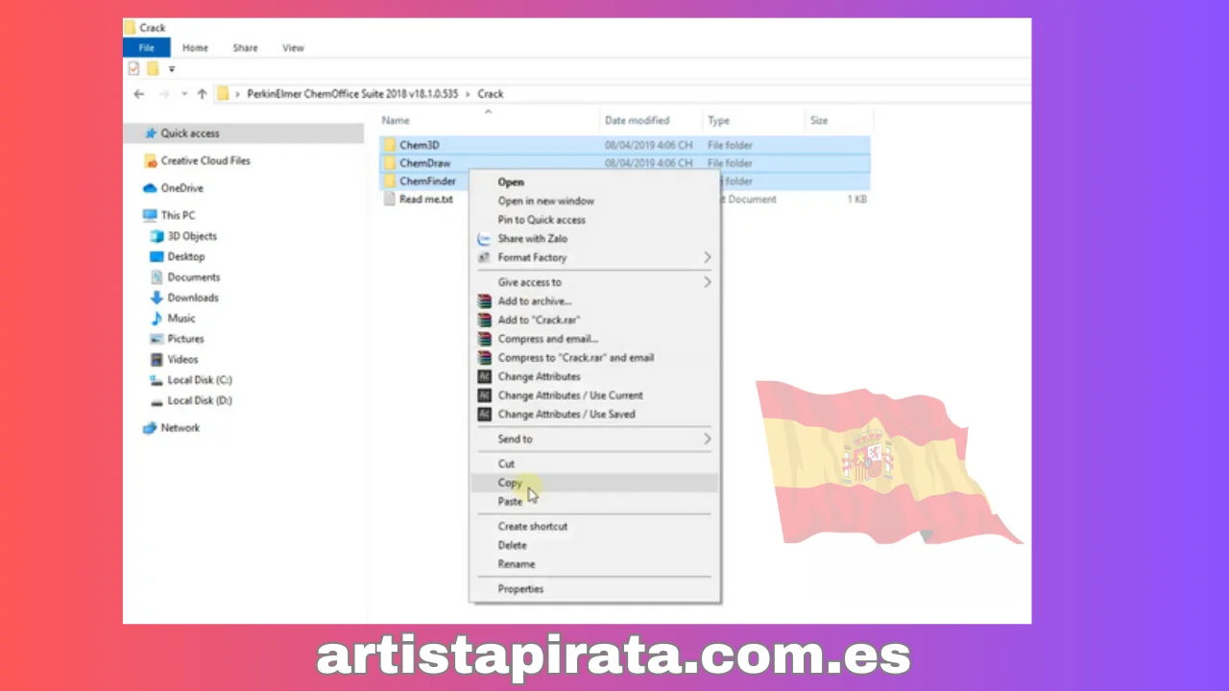Click the Music note icon
The width and height of the screenshot is (1229, 691).
pyautogui.click(x=157, y=318)
